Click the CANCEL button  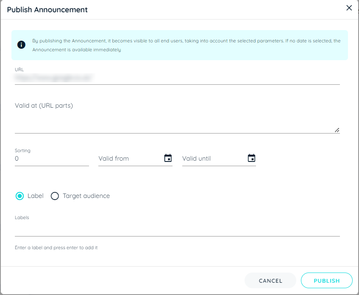(270, 281)
